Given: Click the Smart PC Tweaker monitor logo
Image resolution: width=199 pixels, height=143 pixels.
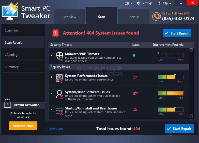Looking at the screenshot, I should pos(10,11).
